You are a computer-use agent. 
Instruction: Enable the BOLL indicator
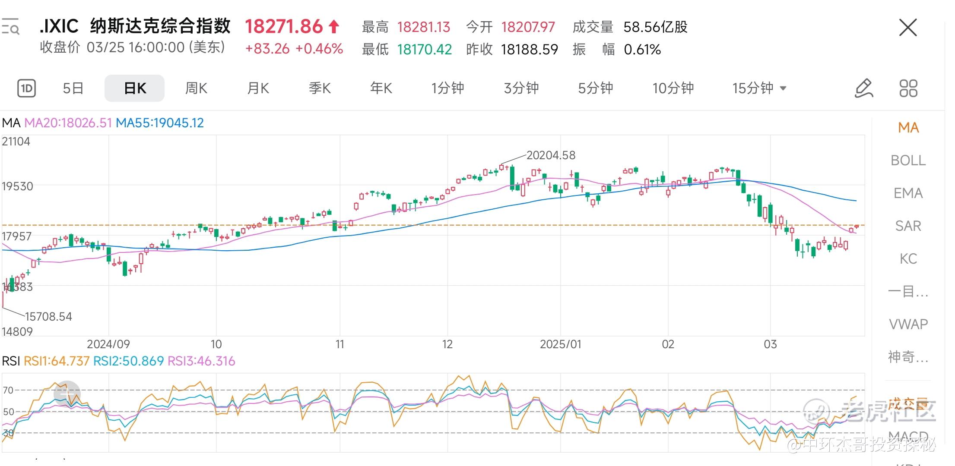pyautogui.click(x=908, y=161)
